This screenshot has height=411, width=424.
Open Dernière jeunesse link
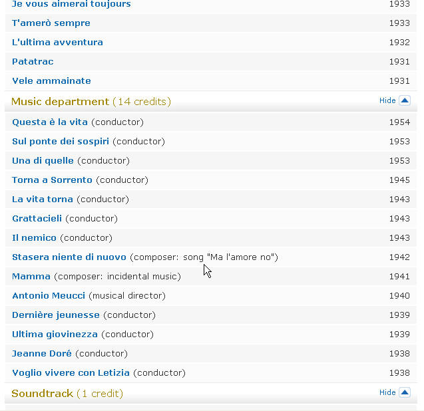tap(56, 315)
